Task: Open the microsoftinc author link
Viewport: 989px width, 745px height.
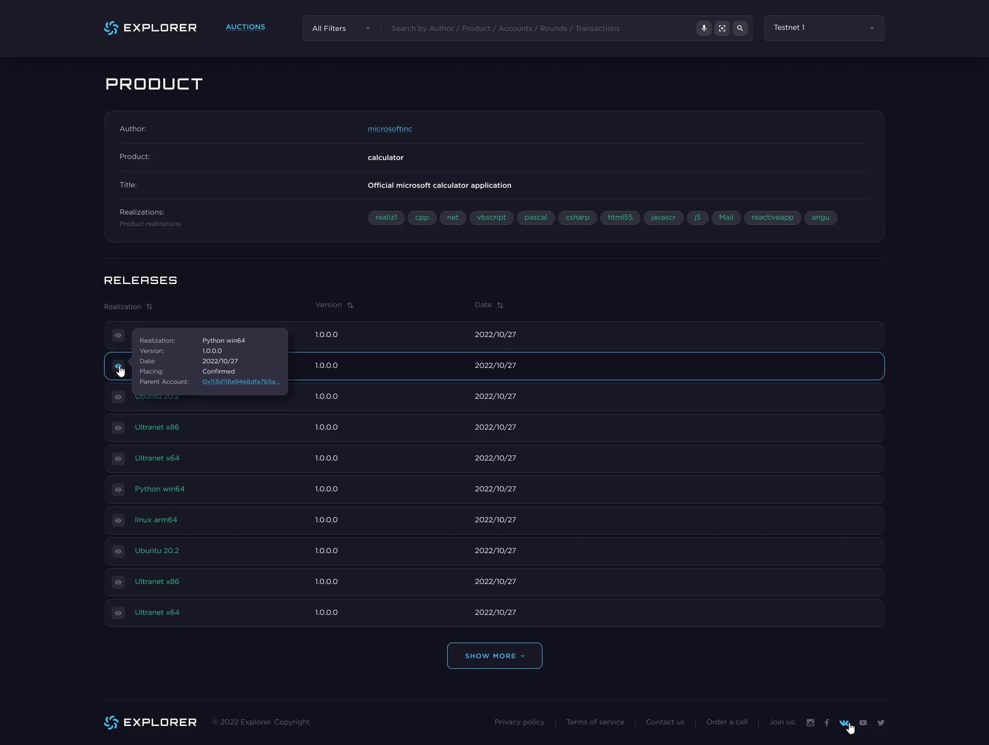Action: point(390,129)
